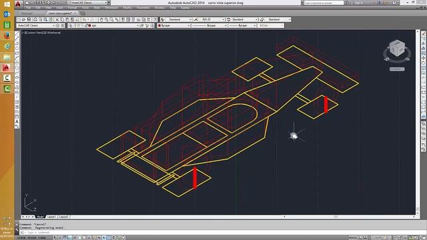Viewport: 427px width, 240px height.
Task: Toggle Object Snap Tracking in status bar
Action: coord(89,238)
